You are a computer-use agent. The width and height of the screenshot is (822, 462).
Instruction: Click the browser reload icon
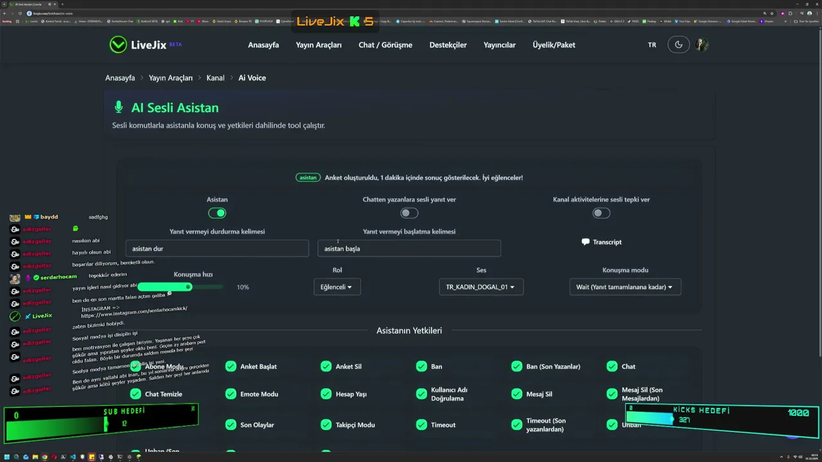(x=21, y=13)
